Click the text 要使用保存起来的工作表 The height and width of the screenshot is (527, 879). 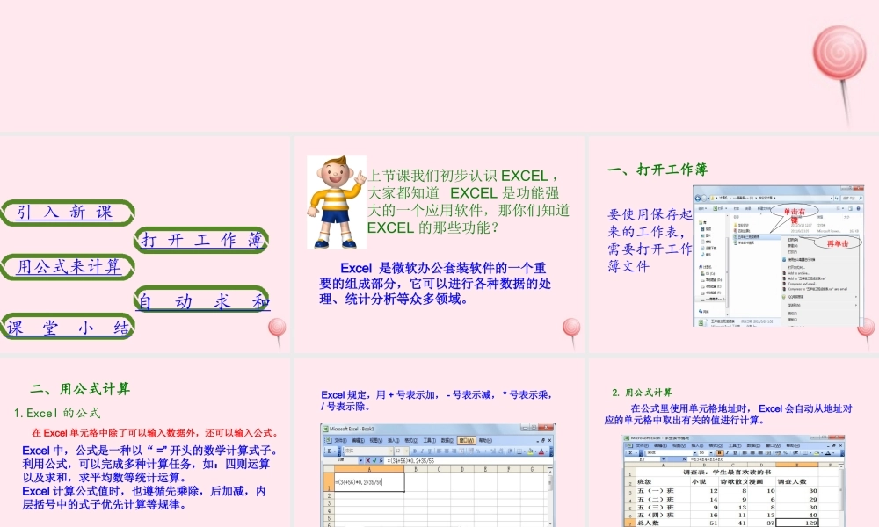pyautogui.click(x=650, y=241)
